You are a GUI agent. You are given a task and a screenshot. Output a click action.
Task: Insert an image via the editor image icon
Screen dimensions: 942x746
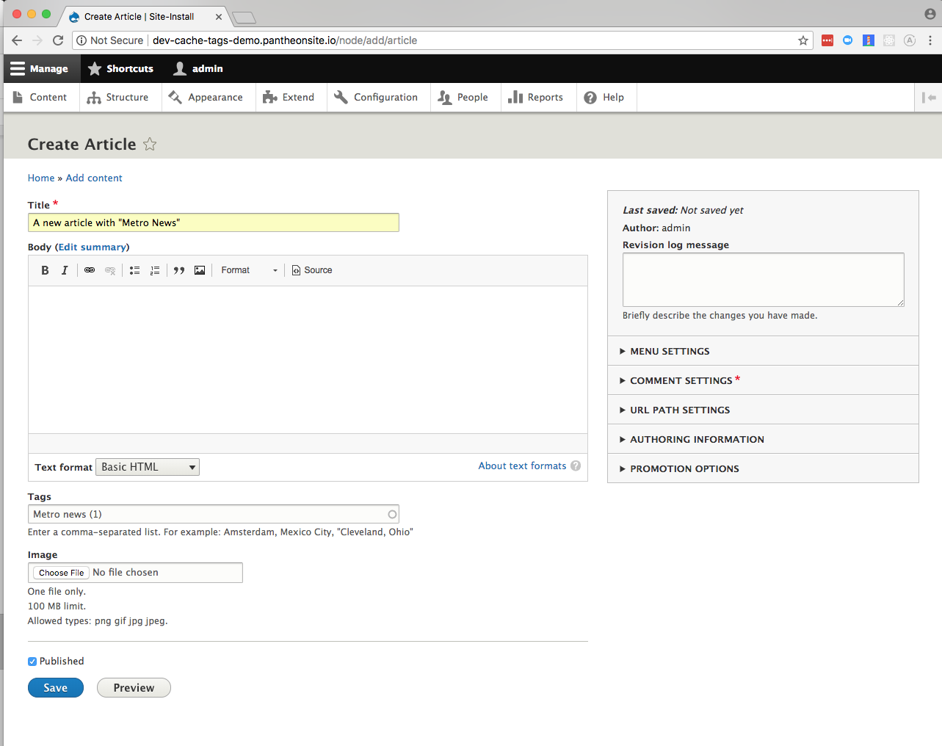click(200, 270)
